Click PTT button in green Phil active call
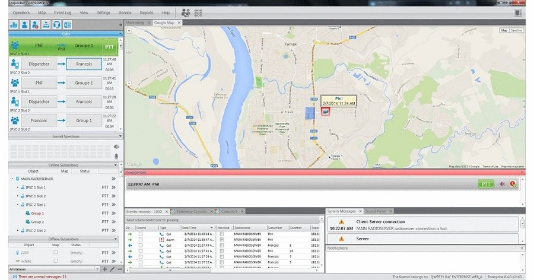Screen dimensions: 534x280 tap(109, 47)
